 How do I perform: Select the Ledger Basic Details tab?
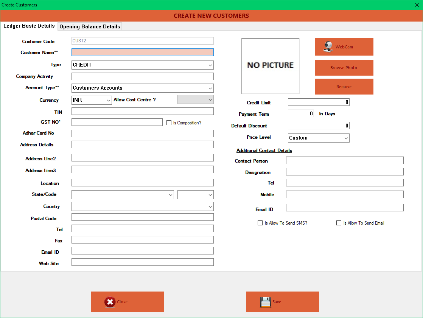[29, 26]
